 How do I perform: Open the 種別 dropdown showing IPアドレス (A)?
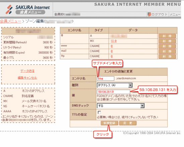tap(114, 85)
